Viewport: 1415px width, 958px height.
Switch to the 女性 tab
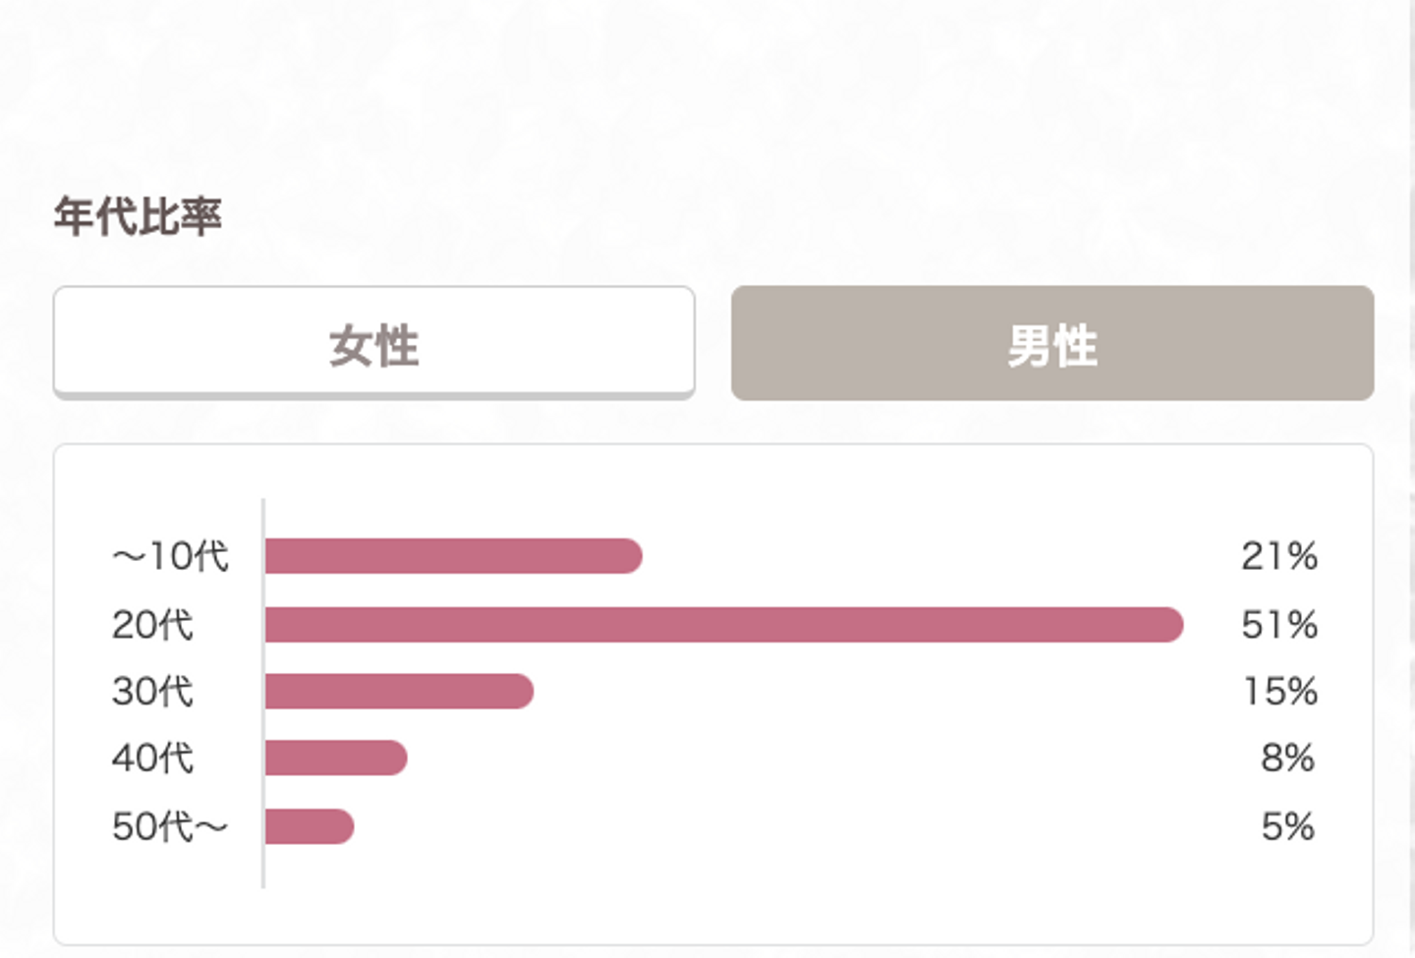point(373,344)
